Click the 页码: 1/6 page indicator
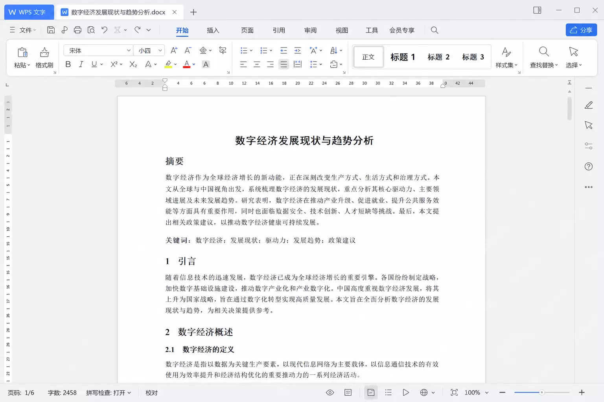Image resolution: width=604 pixels, height=402 pixels. pyautogui.click(x=21, y=393)
